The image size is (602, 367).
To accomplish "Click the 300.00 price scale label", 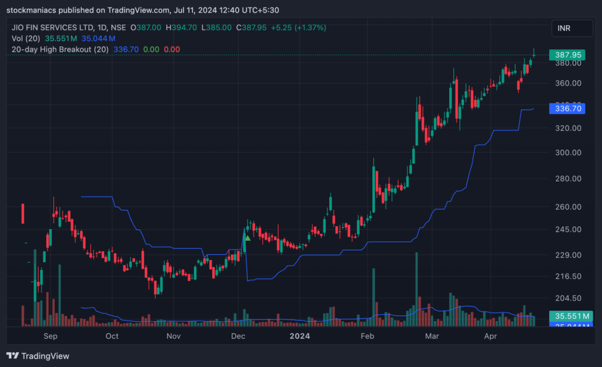I will 568,153.
